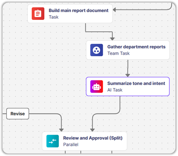Click arrowhead entering Summarize tone and intent
178x156 pixels.
point(128,75)
